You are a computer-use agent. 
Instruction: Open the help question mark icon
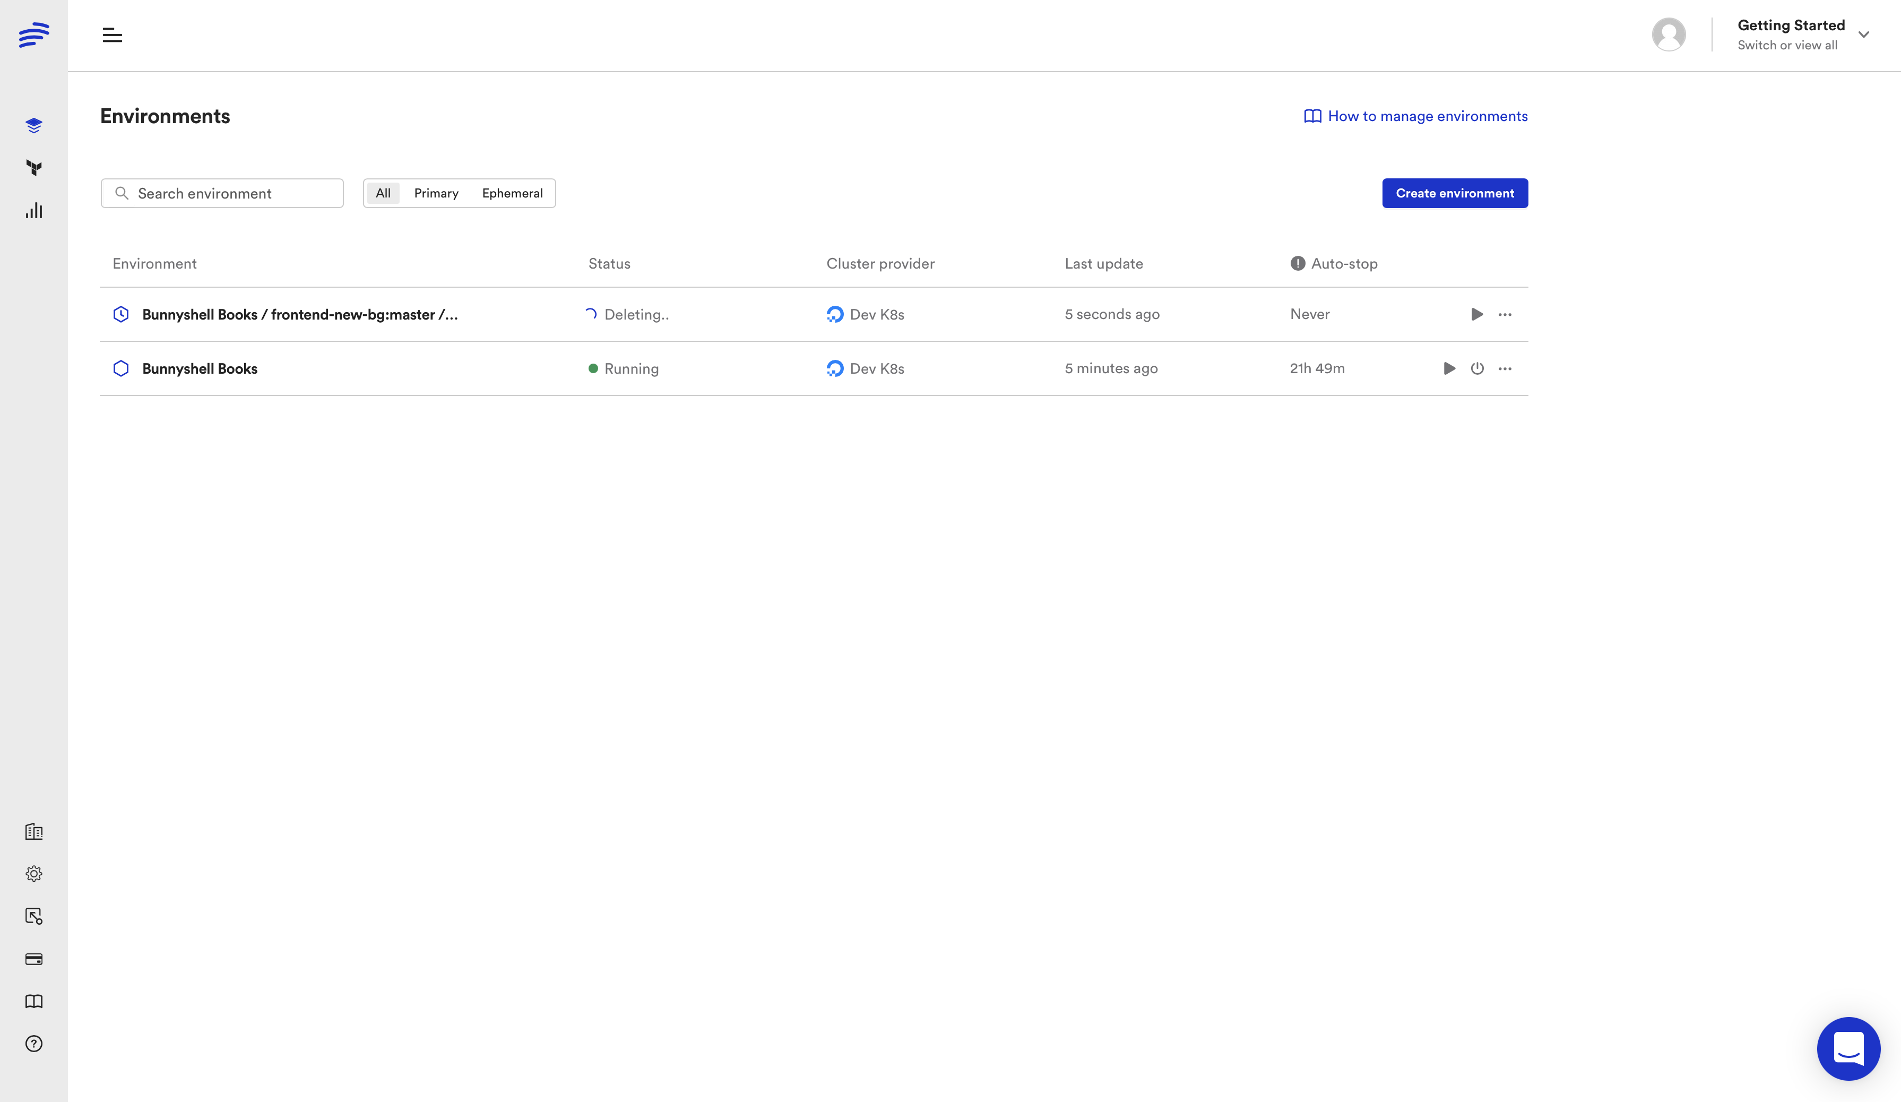(x=33, y=1043)
